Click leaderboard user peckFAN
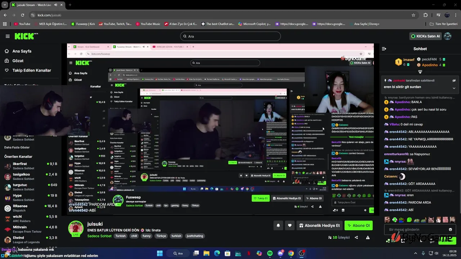 click(x=429, y=59)
